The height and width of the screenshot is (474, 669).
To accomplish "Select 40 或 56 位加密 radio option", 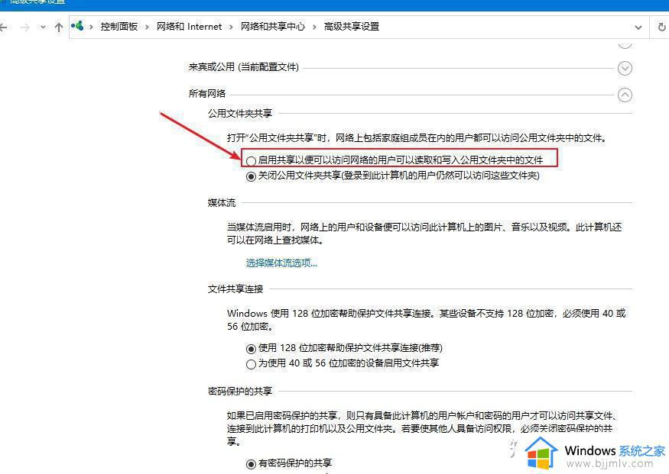I will click(x=251, y=364).
